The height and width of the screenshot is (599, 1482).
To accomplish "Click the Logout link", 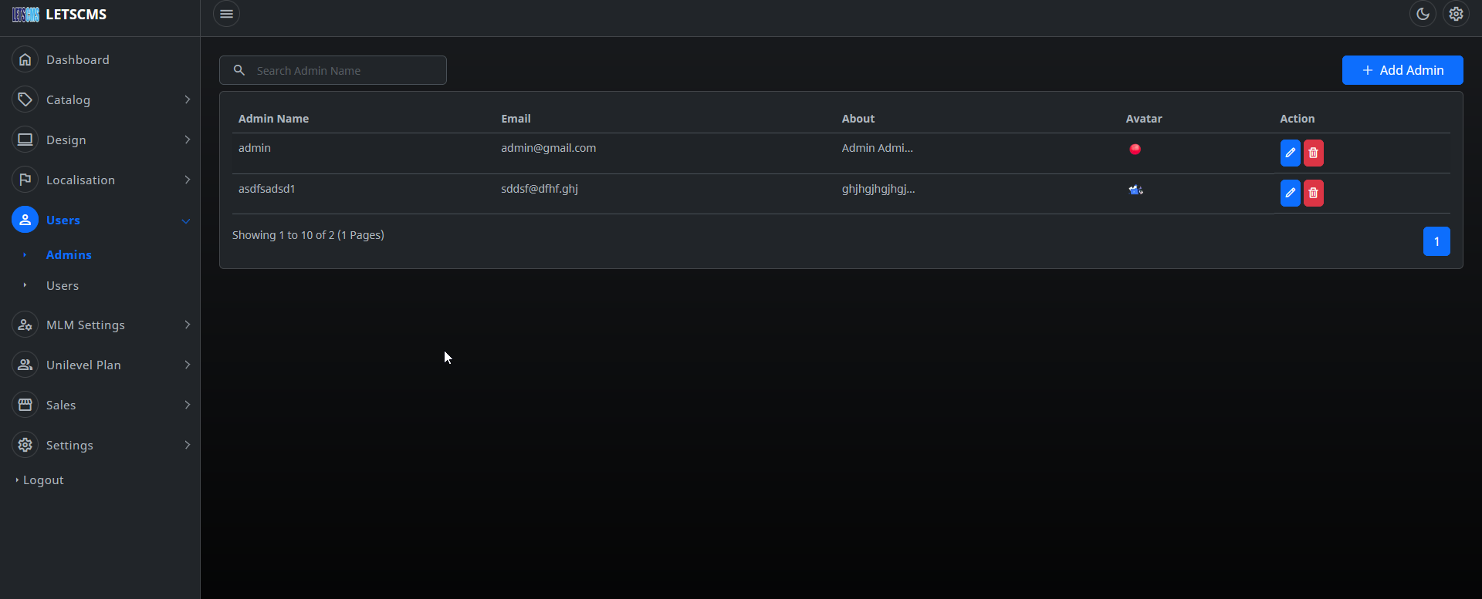I will click(43, 480).
